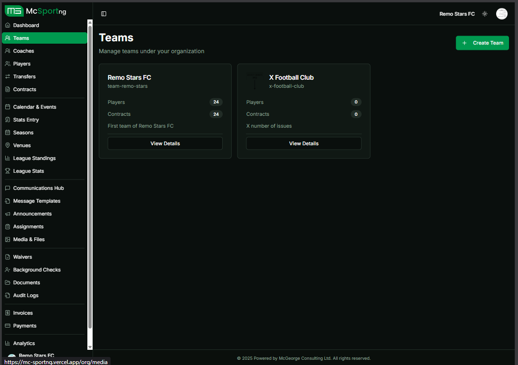The image size is (518, 365).
Task: Open Background Checks page
Action: click(37, 270)
